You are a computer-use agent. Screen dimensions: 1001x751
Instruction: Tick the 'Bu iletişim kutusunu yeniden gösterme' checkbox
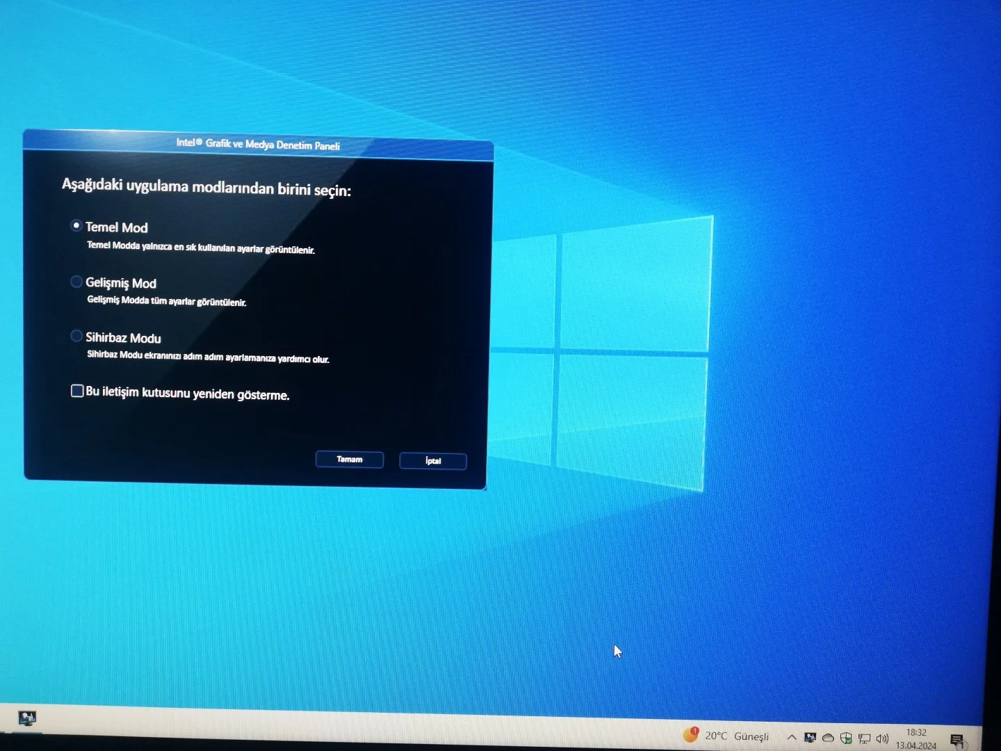click(77, 391)
